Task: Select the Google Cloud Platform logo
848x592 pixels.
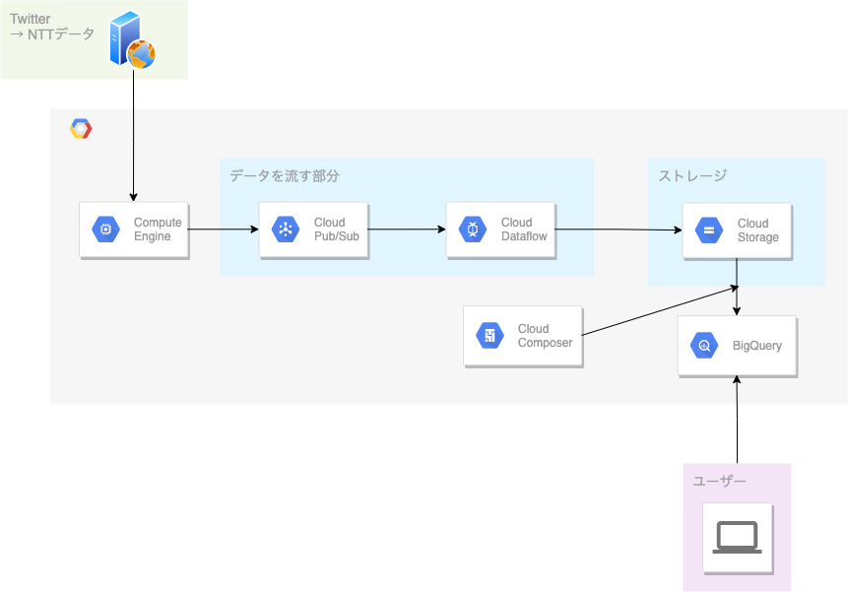Action: pos(81,129)
